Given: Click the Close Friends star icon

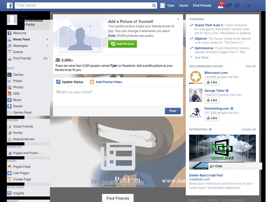Looking at the screenshot, I should coord(9,127).
